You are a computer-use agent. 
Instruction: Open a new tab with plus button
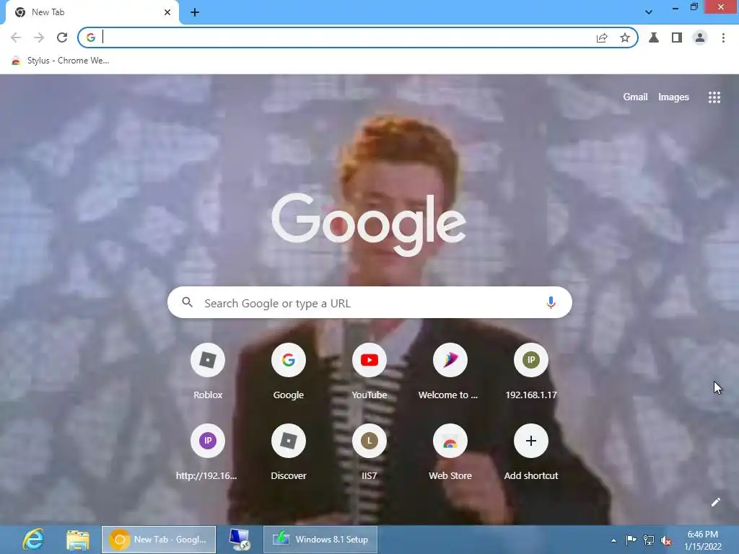coord(195,13)
